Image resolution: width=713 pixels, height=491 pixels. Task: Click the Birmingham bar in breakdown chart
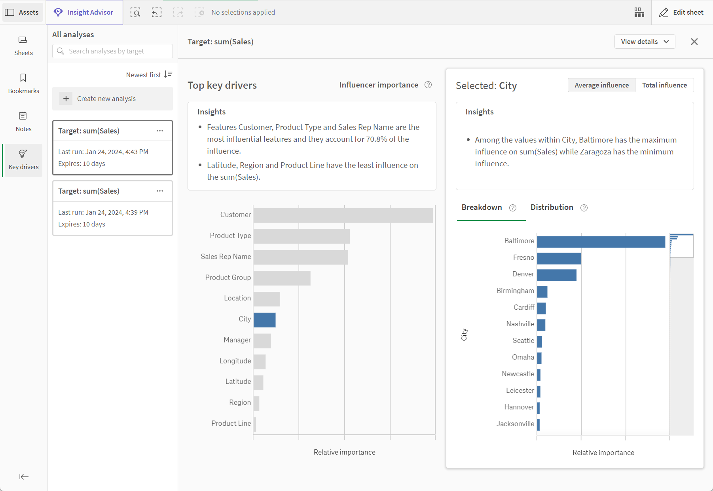pos(542,292)
